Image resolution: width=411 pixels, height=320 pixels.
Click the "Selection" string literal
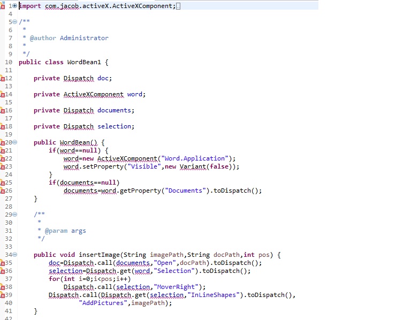[x=174, y=271]
